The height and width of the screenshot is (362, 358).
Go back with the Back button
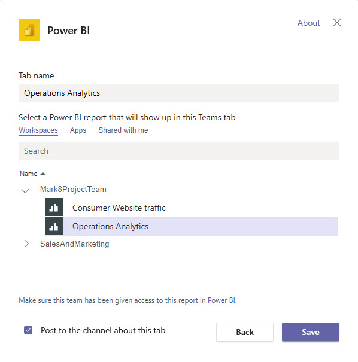pyautogui.click(x=245, y=332)
